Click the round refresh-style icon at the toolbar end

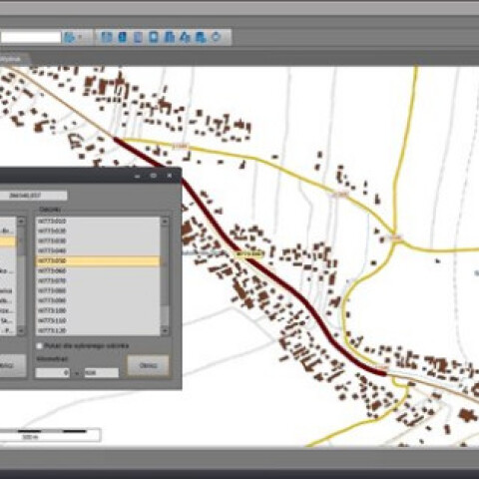216,37
